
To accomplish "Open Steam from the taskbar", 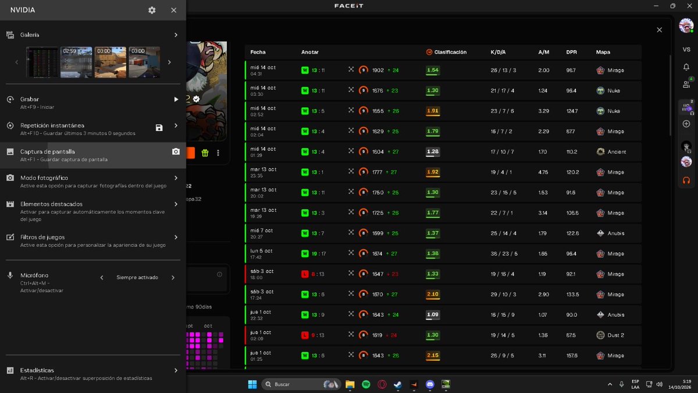I will (397, 384).
